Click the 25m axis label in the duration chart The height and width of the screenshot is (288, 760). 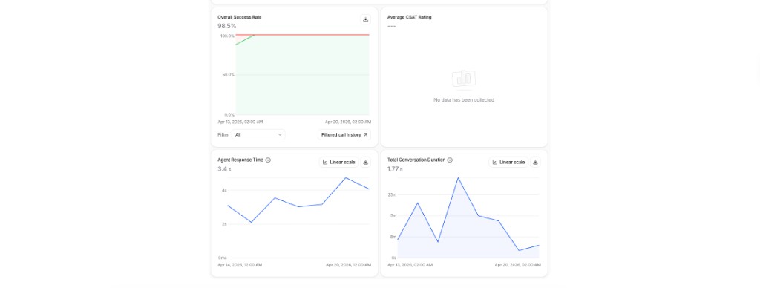[x=392, y=195]
